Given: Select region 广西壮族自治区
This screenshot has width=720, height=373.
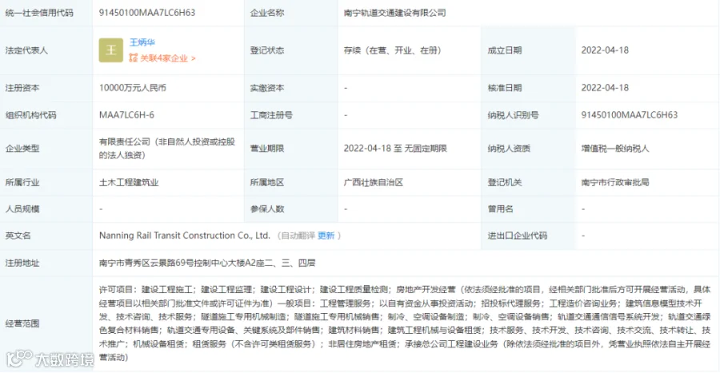Looking at the screenshot, I should (373, 182).
